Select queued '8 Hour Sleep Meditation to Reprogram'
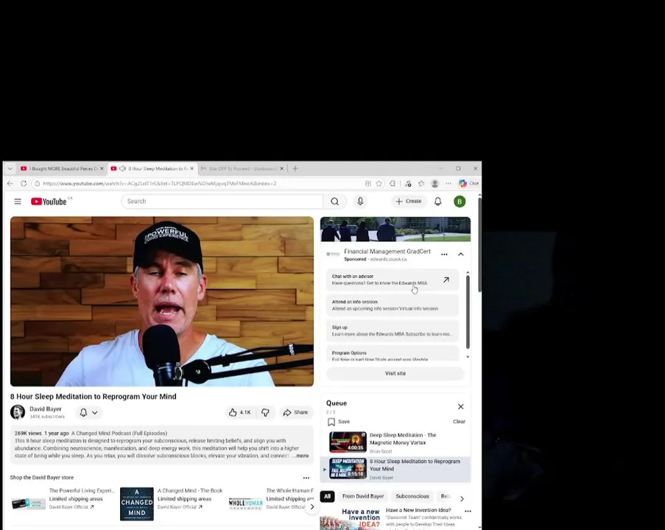665x530 pixels. tap(395, 470)
